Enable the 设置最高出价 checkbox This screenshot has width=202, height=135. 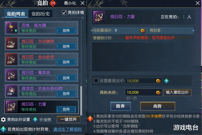tap(96, 81)
